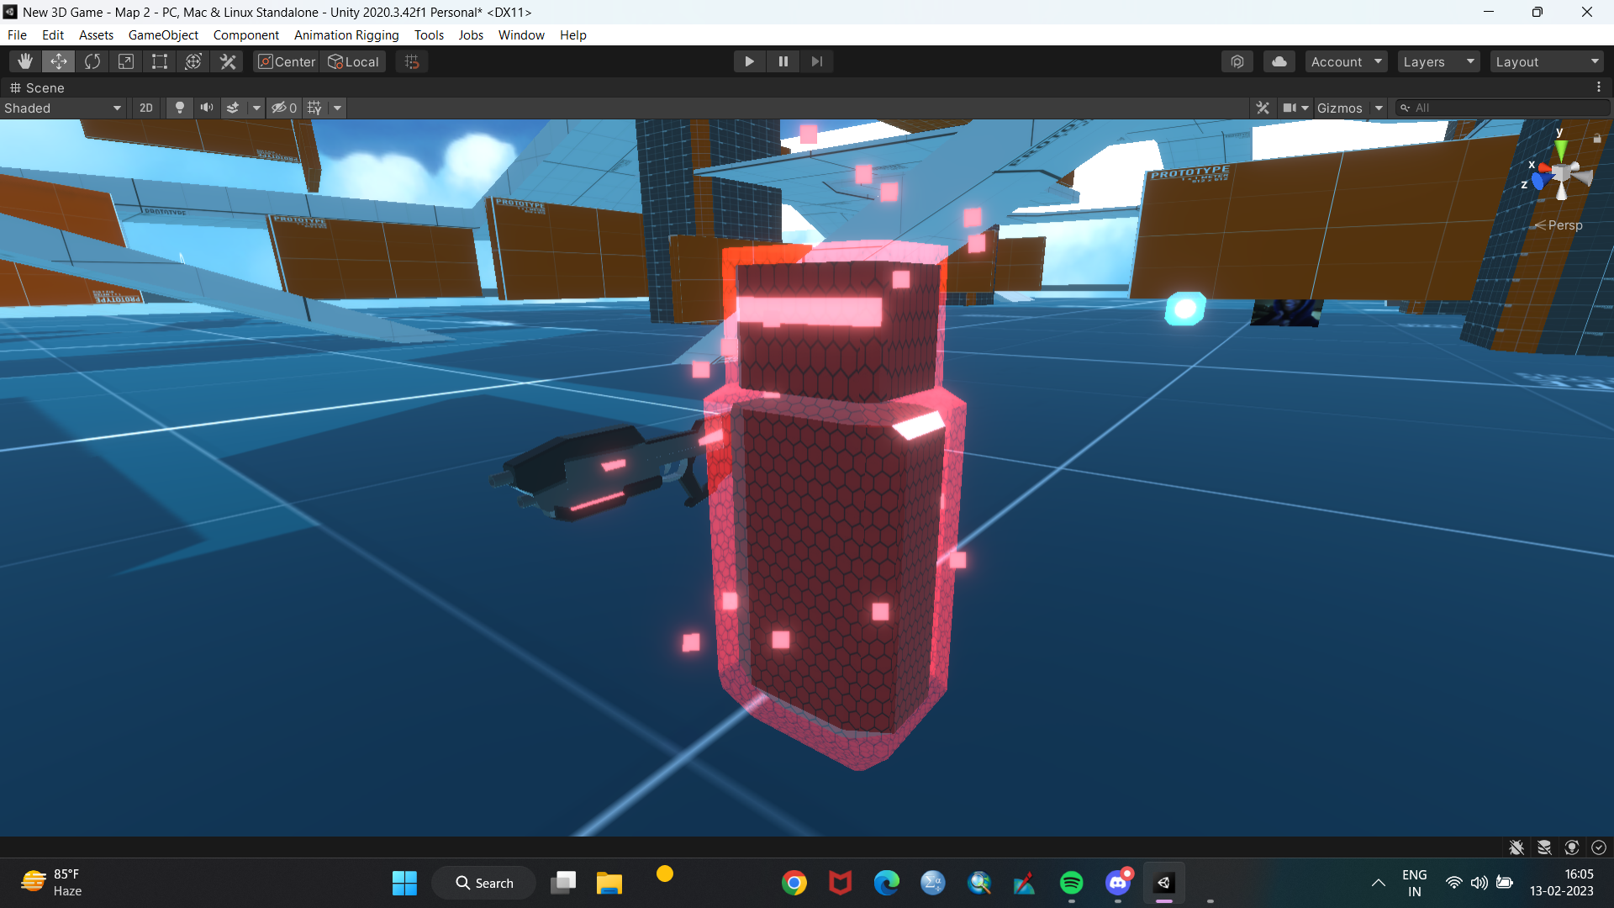
Task: Open the Layers dropdown
Action: (1438, 61)
